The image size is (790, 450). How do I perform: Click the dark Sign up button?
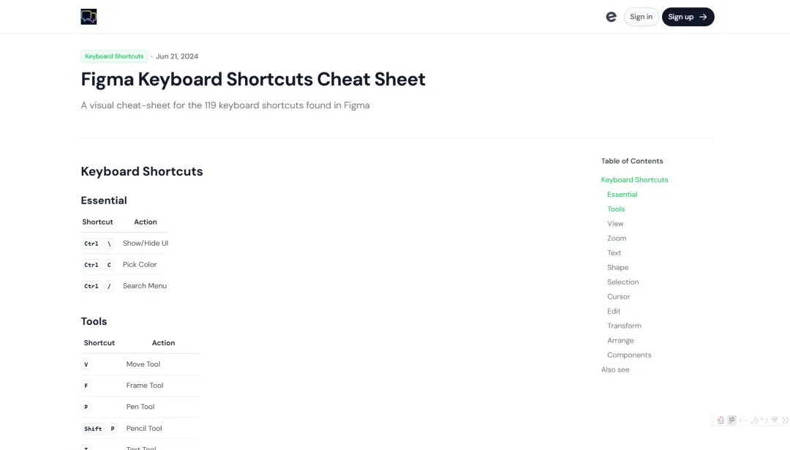pyautogui.click(x=688, y=17)
